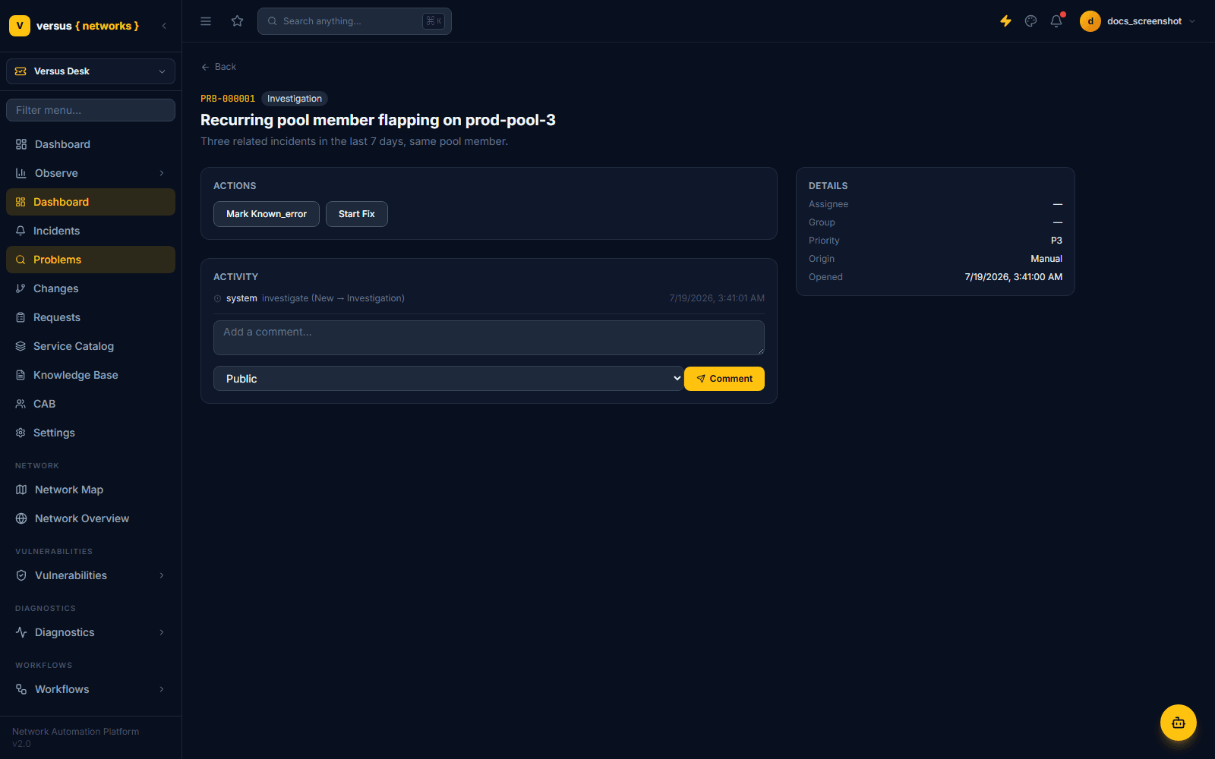Submit with the Comment button

pos(724,379)
